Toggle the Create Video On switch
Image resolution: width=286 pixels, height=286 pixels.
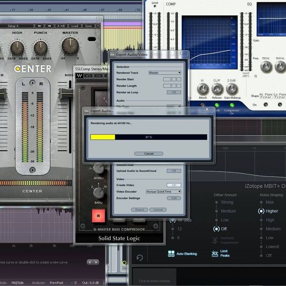click(174, 185)
